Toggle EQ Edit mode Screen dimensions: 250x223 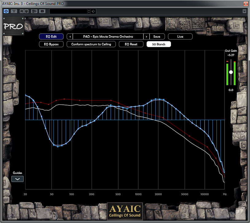[51, 36]
